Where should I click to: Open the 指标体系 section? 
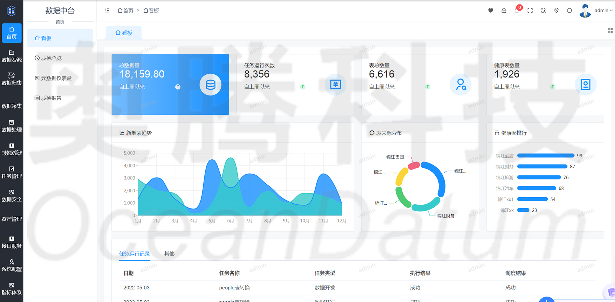point(12,289)
